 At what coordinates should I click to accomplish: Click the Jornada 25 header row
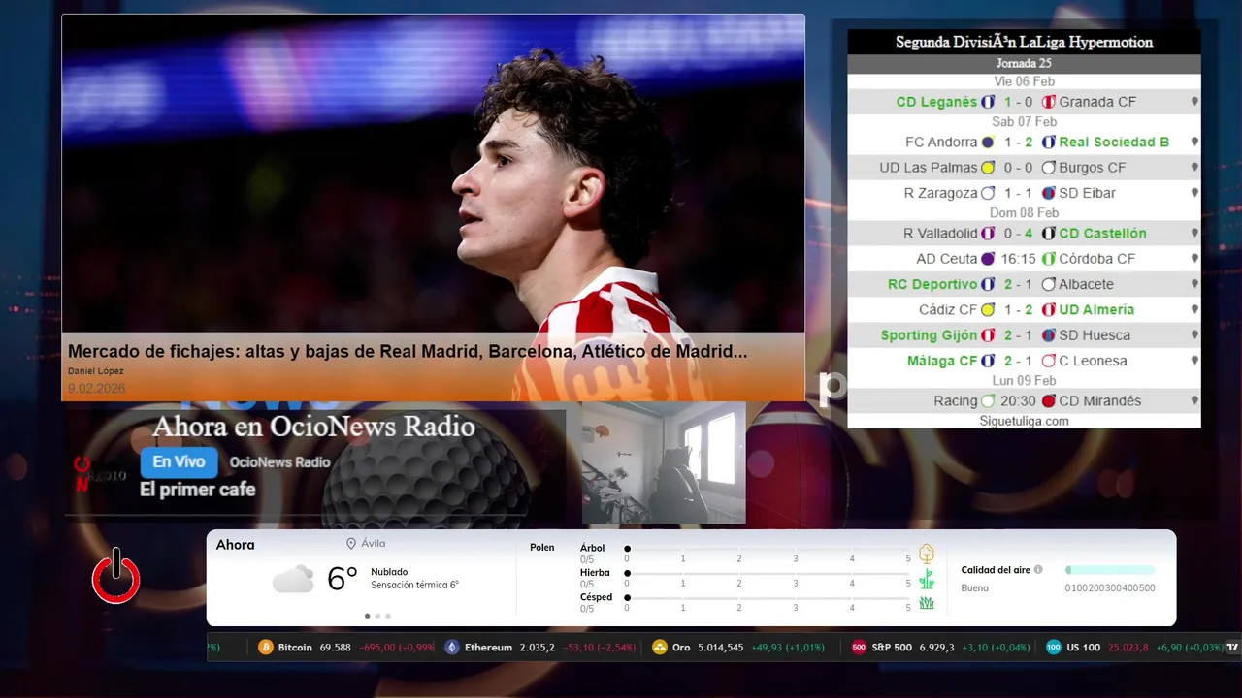[x=1024, y=64]
